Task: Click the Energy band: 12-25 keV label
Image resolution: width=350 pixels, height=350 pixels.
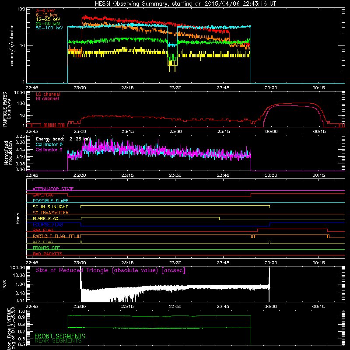Action: click(63, 139)
